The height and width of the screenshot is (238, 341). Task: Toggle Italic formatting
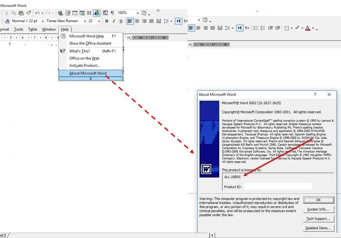(114, 21)
